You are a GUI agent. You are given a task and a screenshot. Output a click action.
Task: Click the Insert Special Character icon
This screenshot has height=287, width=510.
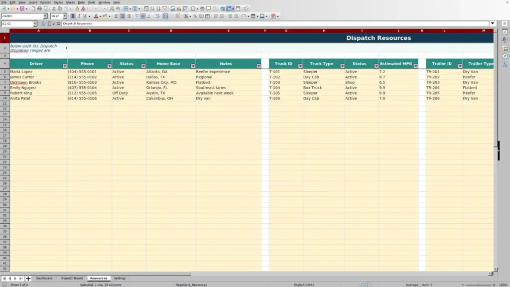coord(193,8)
